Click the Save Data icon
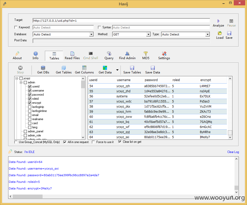Image resolution: width=247 pixels, height=205 pixels. point(153,68)
